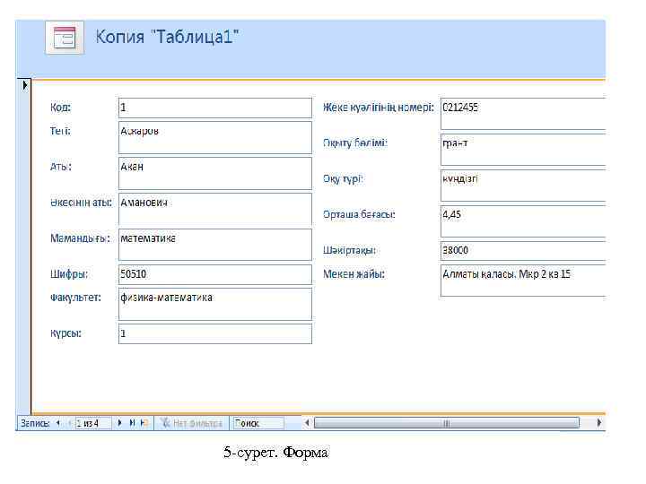Click the Запись: label in navigation bar
Image resolution: width=646 pixels, height=484 pixels.
point(35,423)
